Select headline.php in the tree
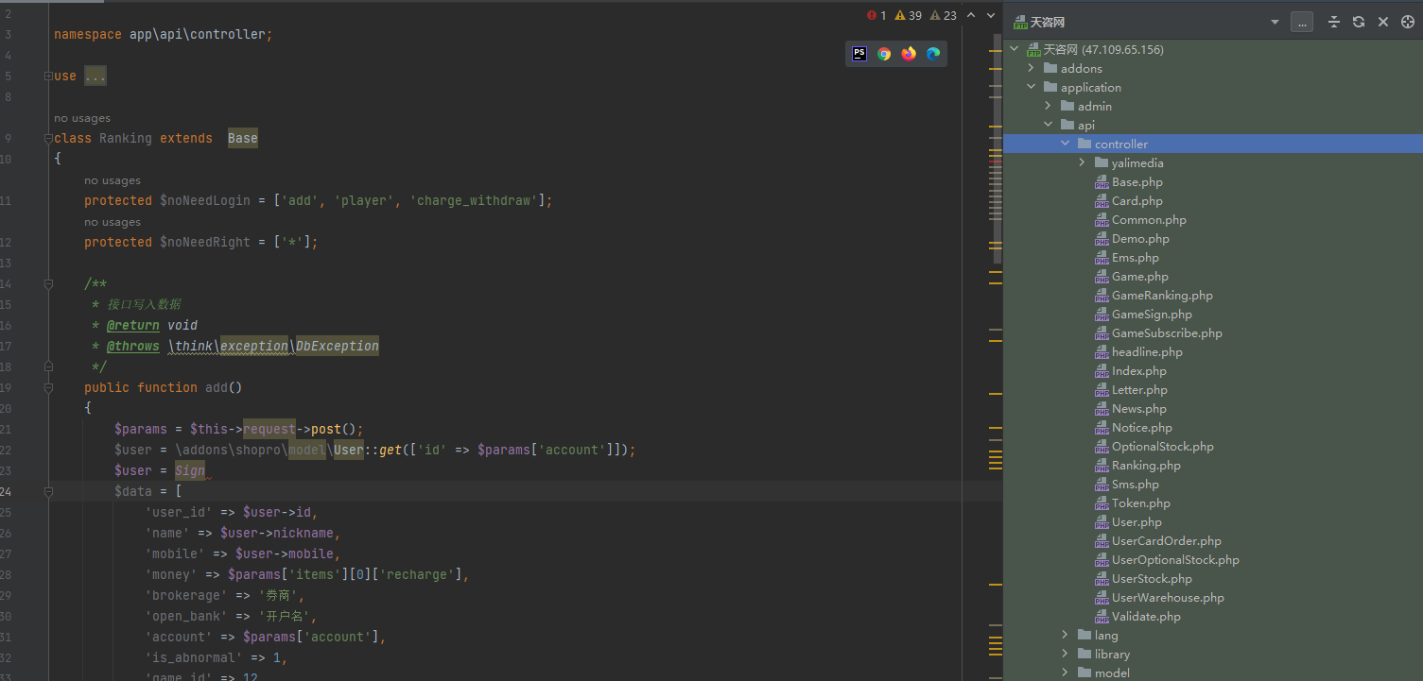Screen dimensions: 1423x681 pyautogui.click(x=1147, y=351)
